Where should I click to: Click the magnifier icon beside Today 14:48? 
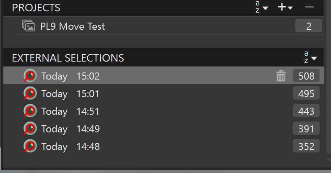tap(30, 147)
